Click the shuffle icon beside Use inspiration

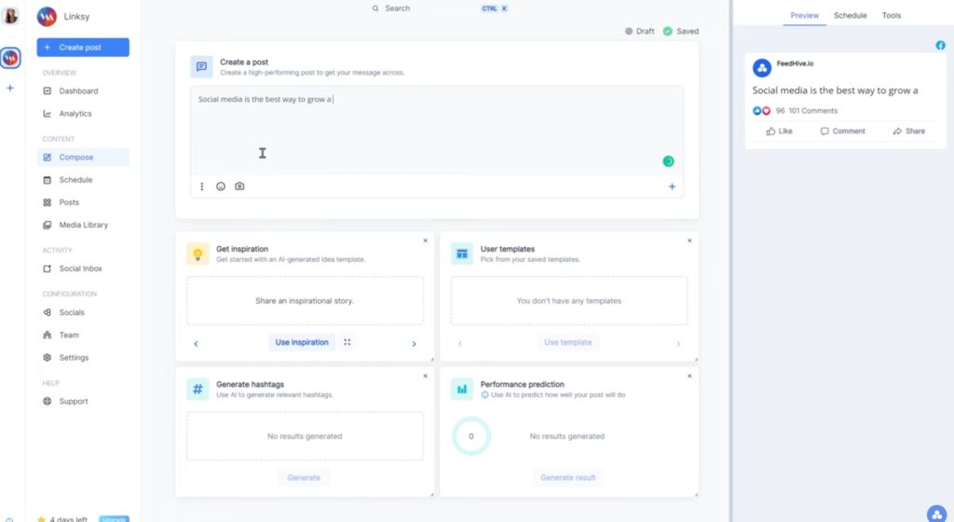tap(347, 342)
